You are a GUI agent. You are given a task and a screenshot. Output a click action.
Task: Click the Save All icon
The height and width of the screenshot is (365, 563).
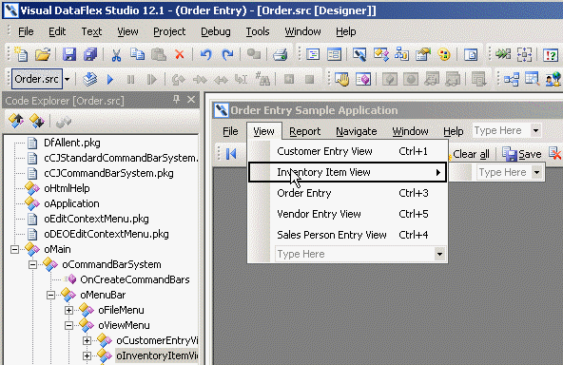90,54
